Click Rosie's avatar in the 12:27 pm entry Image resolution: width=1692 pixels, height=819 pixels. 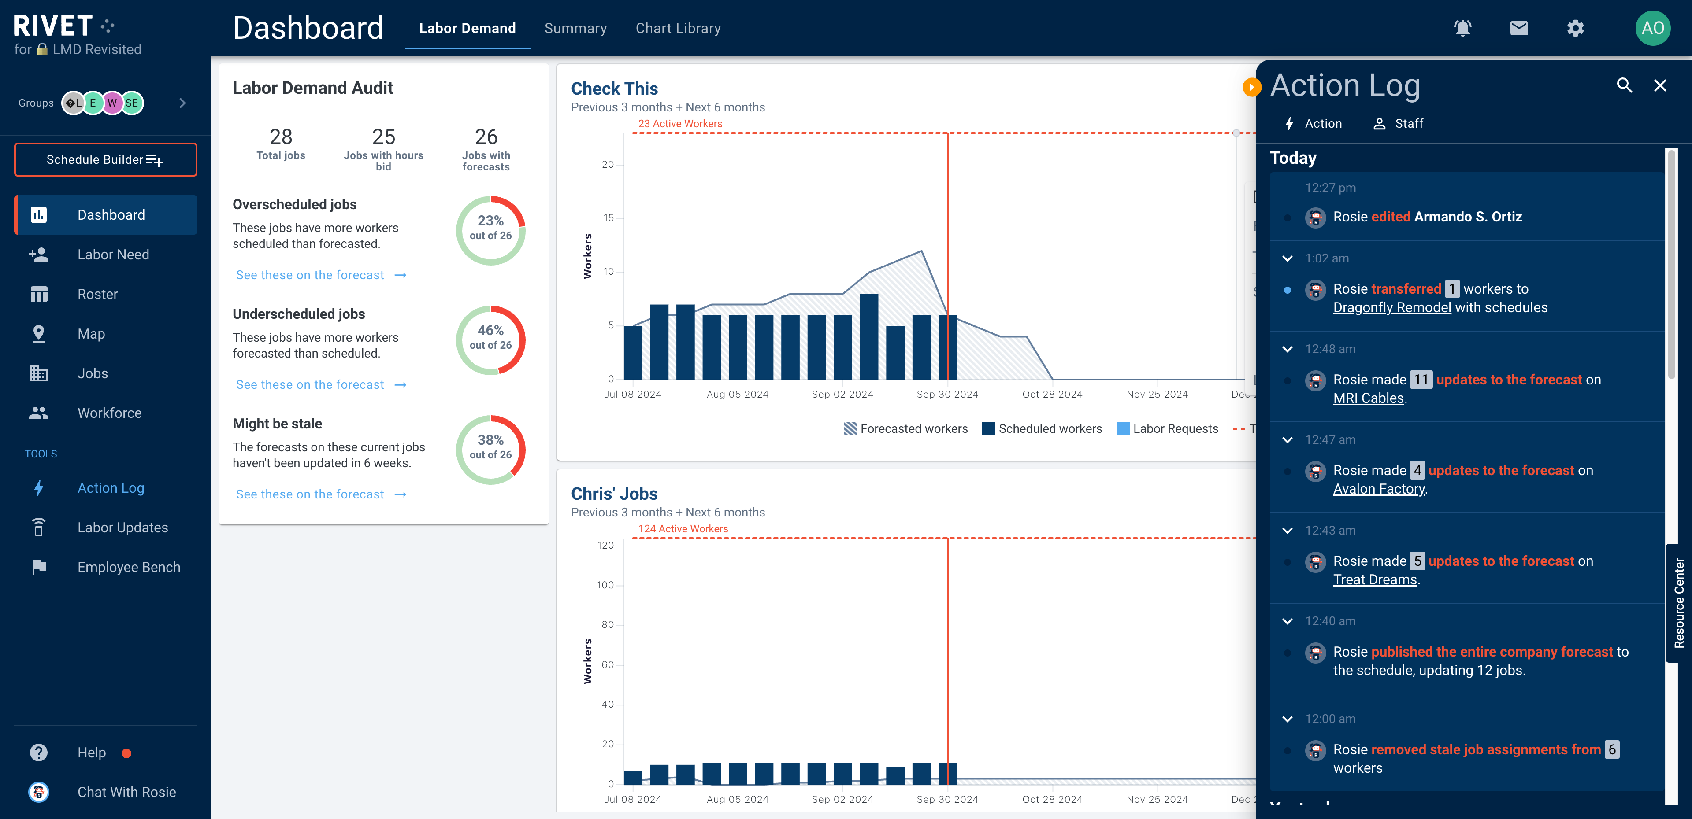point(1315,217)
